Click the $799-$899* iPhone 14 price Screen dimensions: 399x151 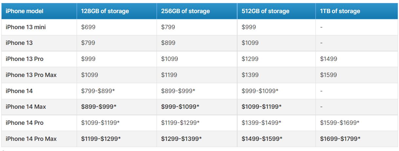coord(98,91)
